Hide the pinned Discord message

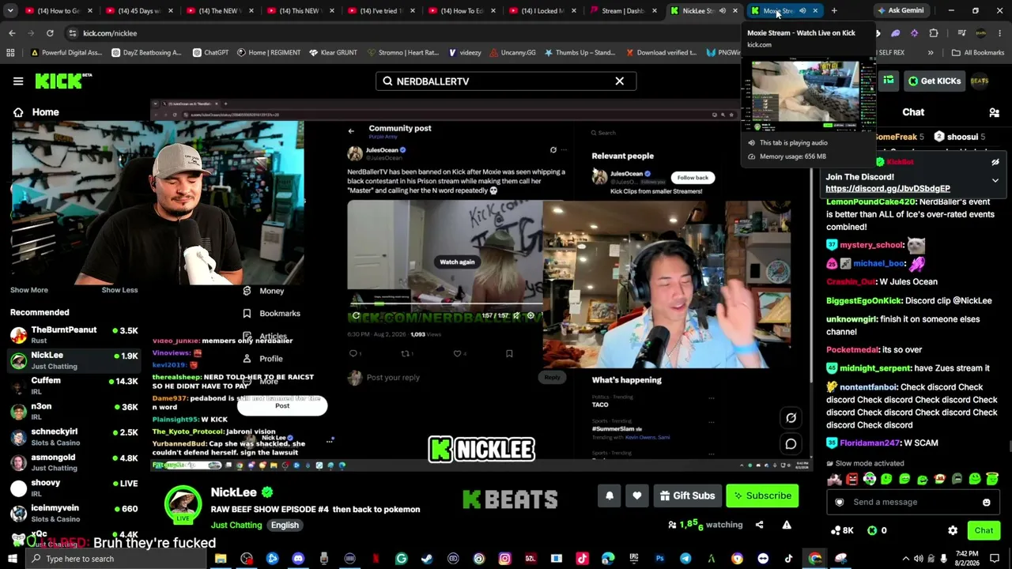[x=995, y=162]
